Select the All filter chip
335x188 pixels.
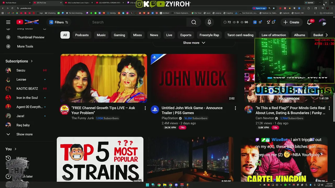click(x=65, y=35)
